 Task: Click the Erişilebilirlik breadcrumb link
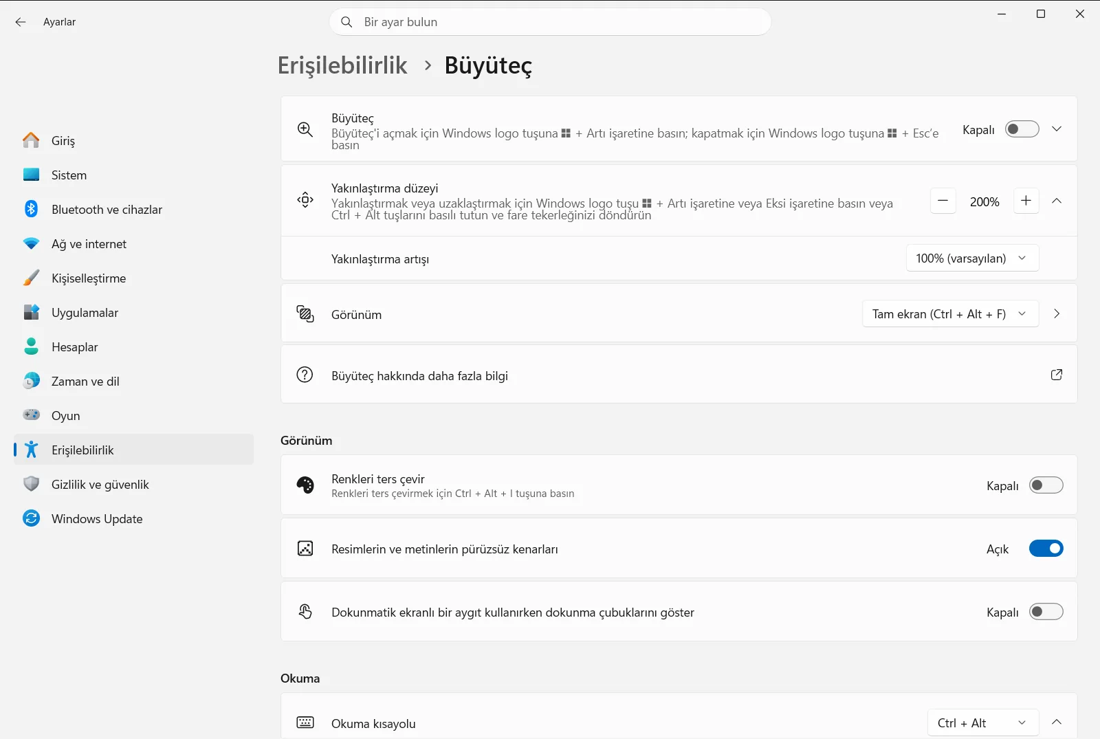click(342, 65)
